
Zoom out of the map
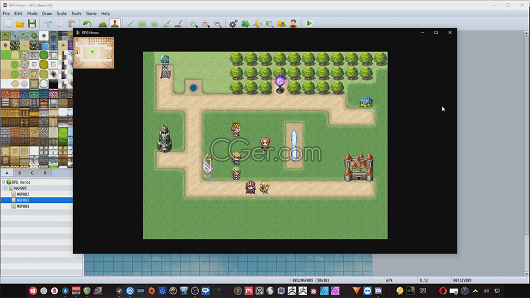pyautogui.click(x=206, y=23)
